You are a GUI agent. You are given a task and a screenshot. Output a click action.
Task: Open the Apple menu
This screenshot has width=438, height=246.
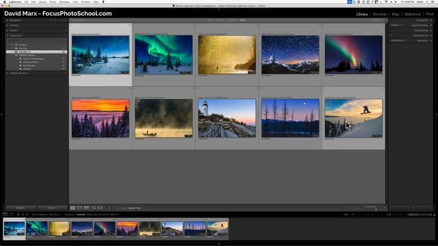tap(5, 1)
